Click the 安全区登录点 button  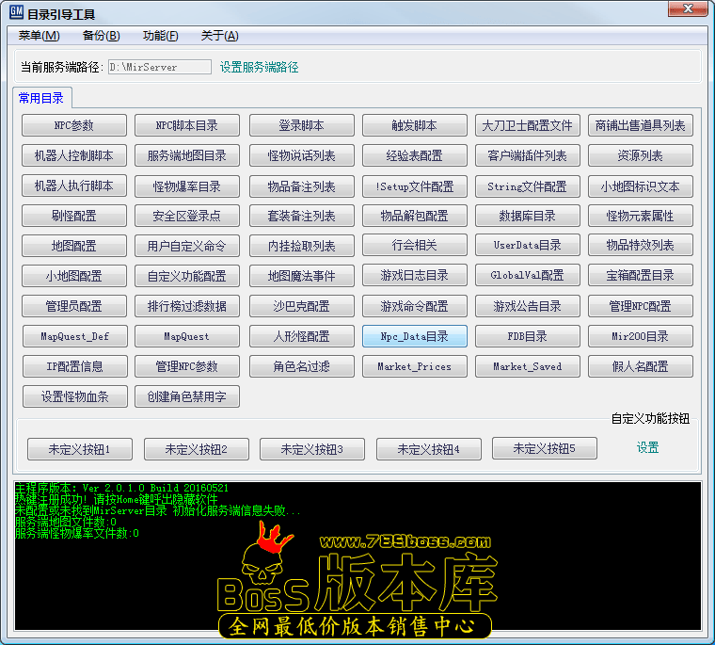point(187,216)
